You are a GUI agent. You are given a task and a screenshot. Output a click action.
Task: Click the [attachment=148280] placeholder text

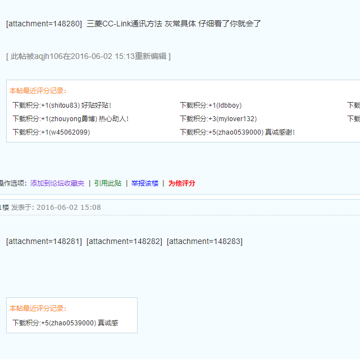point(44,24)
